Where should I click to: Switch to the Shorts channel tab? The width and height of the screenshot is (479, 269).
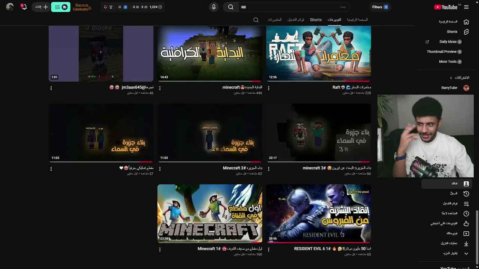pos(316,20)
